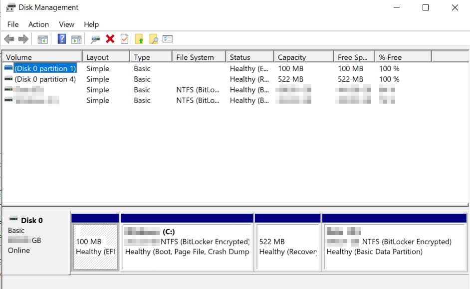Click the red X delete icon
The image size is (470, 289).
(x=110, y=39)
